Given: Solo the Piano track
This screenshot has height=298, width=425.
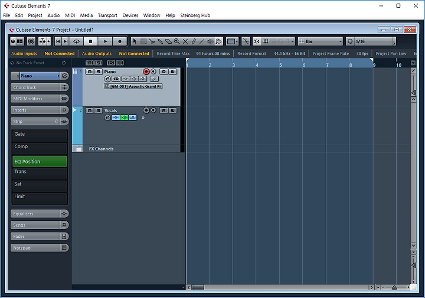Looking at the screenshot, I should click(99, 71).
